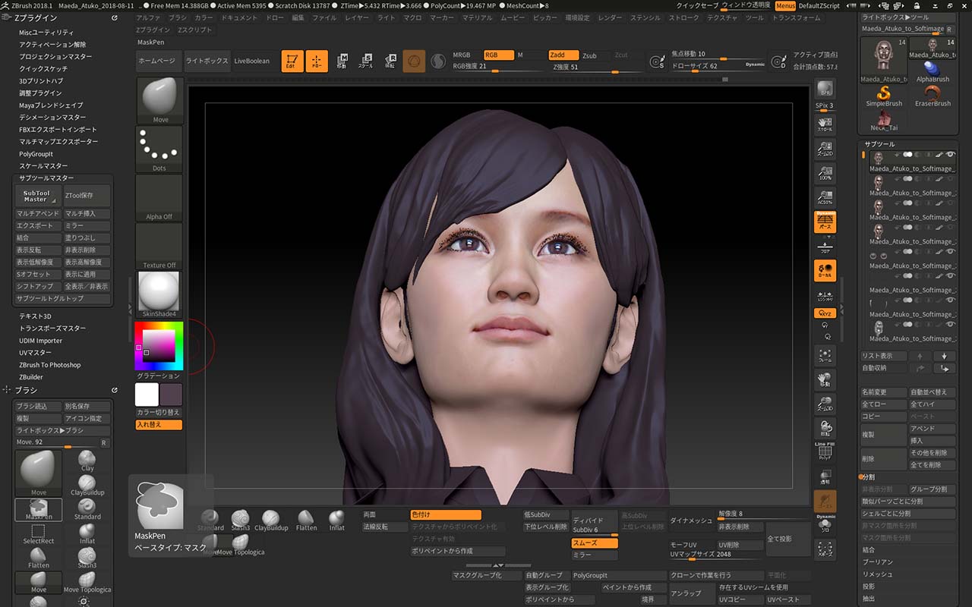Collapse the サブツールマスター section
Screen dimensions: 972x607
point(46,178)
